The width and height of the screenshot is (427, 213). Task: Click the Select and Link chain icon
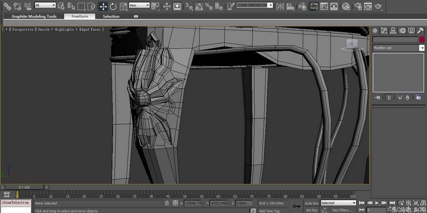click(7, 6)
